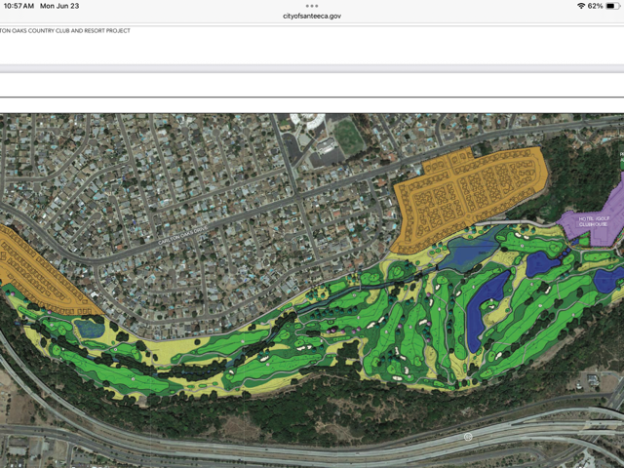Tap the blue pond at far right edge
The height and width of the screenshot is (468, 624).
click(606, 281)
